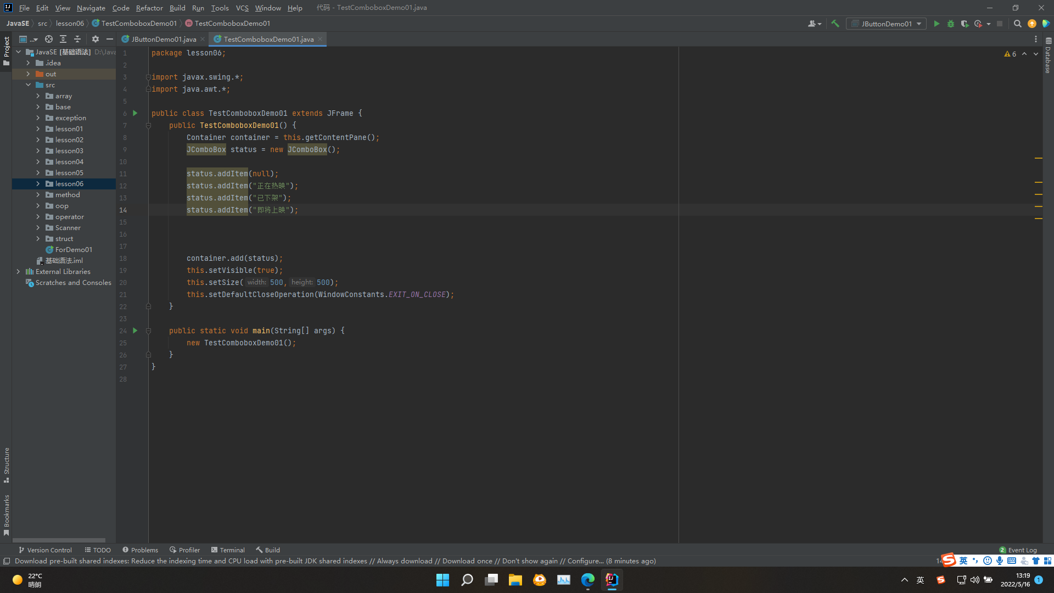Image resolution: width=1054 pixels, height=593 pixels.
Task: Open Project panel settings gear
Action: 96,39
